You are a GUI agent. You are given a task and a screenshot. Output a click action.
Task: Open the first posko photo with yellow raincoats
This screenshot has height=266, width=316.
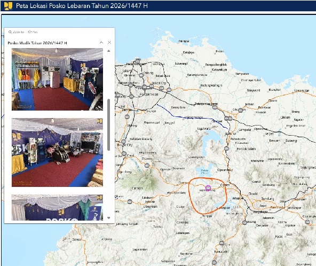tap(57, 79)
